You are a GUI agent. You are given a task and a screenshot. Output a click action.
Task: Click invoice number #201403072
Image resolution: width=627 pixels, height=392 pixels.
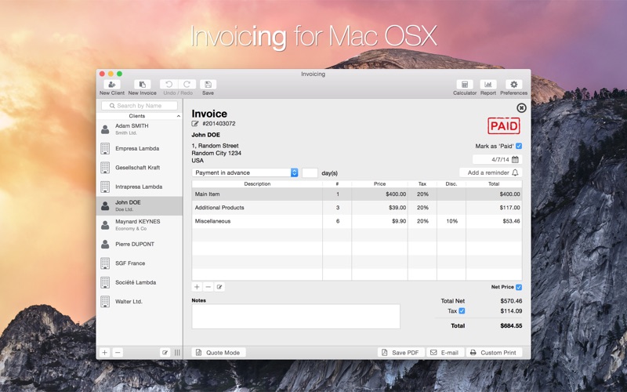(x=219, y=124)
